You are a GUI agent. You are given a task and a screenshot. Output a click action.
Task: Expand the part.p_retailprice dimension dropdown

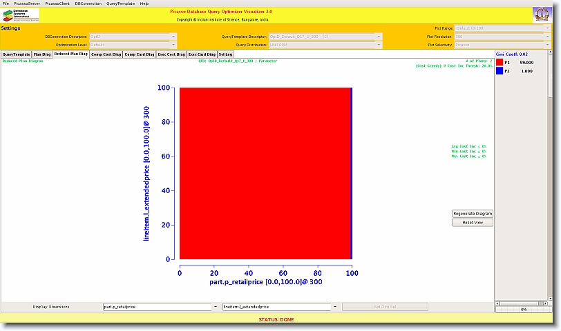point(216,307)
